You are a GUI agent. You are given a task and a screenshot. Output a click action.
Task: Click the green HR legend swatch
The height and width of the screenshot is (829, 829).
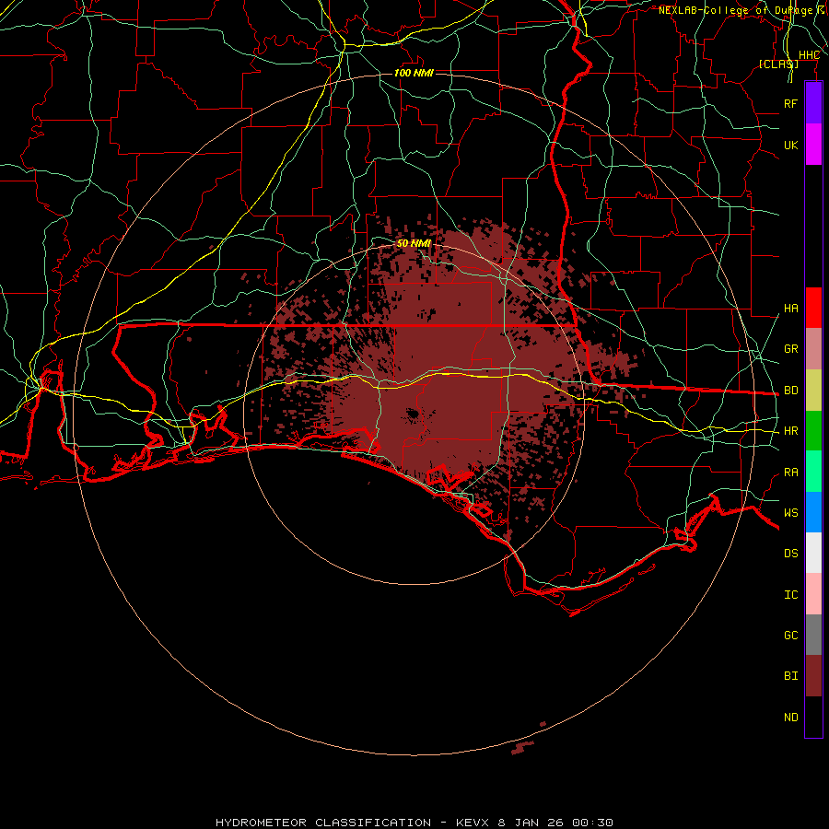click(813, 431)
